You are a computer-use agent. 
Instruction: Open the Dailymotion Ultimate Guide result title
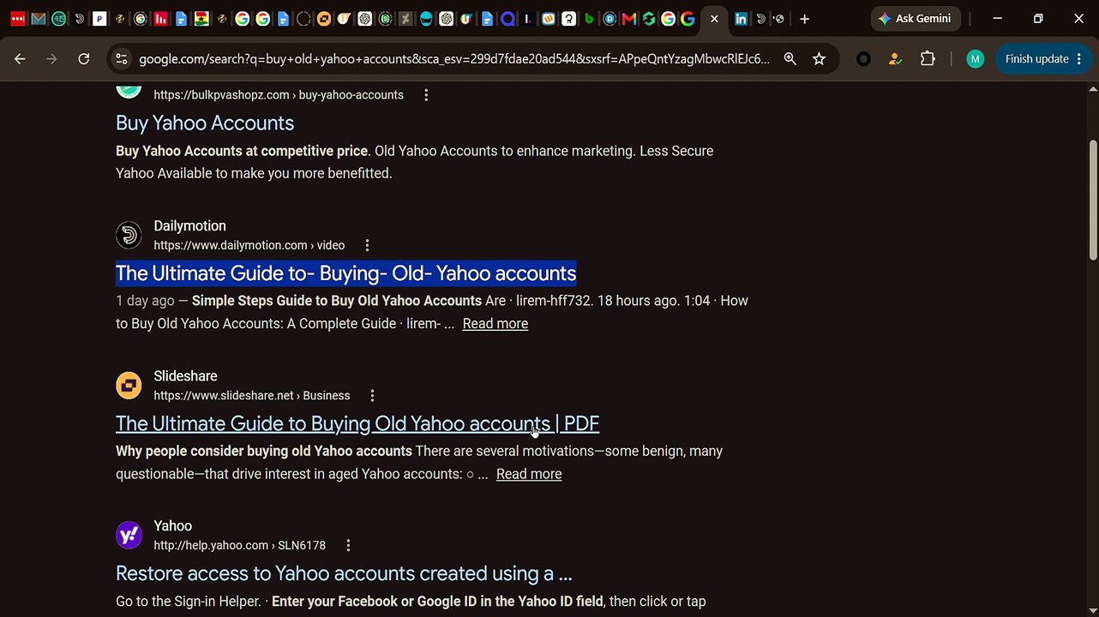pos(345,273)
